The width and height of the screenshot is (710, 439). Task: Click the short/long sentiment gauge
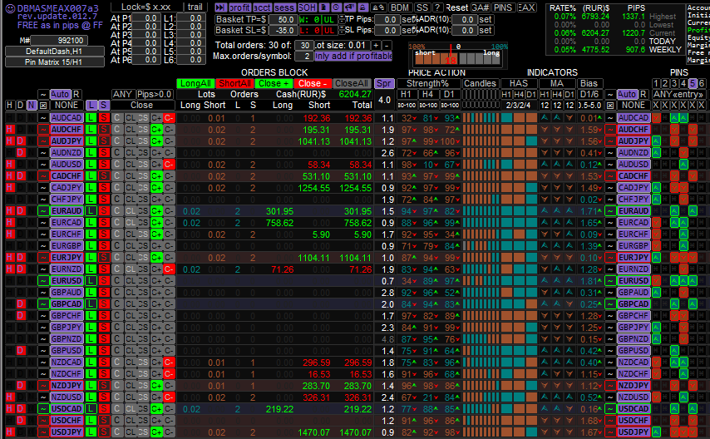[x=457, y=57]
